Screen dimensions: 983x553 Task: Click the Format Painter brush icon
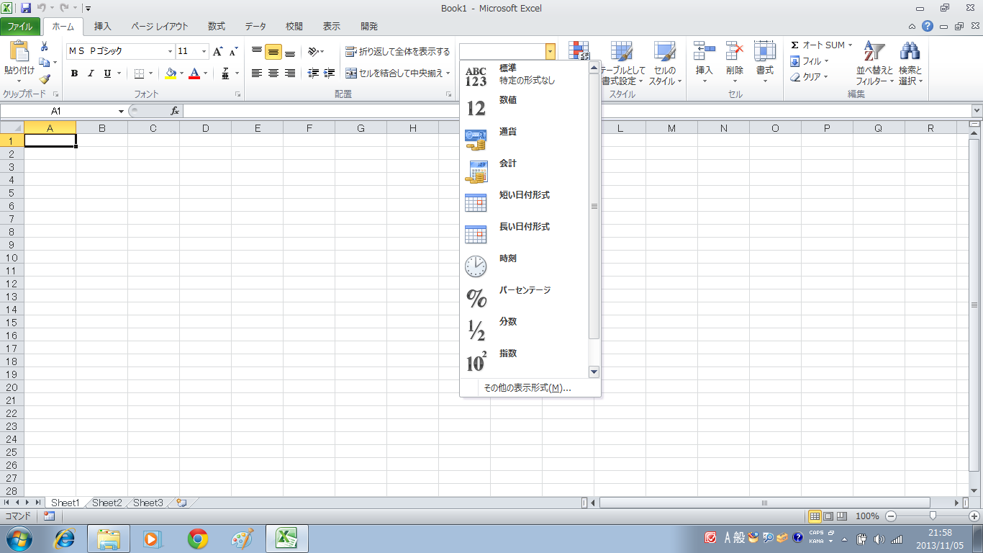(x=45, y=79)
